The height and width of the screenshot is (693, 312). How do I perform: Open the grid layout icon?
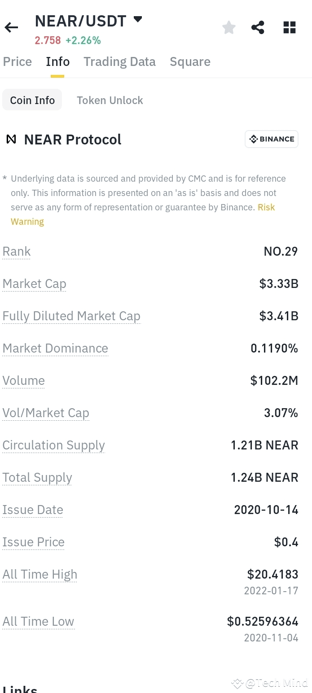[x=290, y=27]
